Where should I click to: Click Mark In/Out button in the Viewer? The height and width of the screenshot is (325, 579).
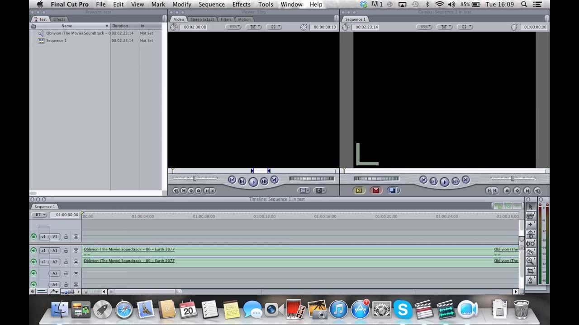click(209, 190)
